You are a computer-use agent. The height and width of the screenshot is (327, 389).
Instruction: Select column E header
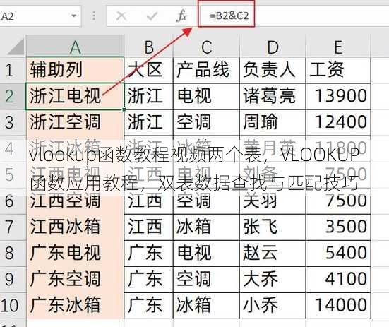338,47
